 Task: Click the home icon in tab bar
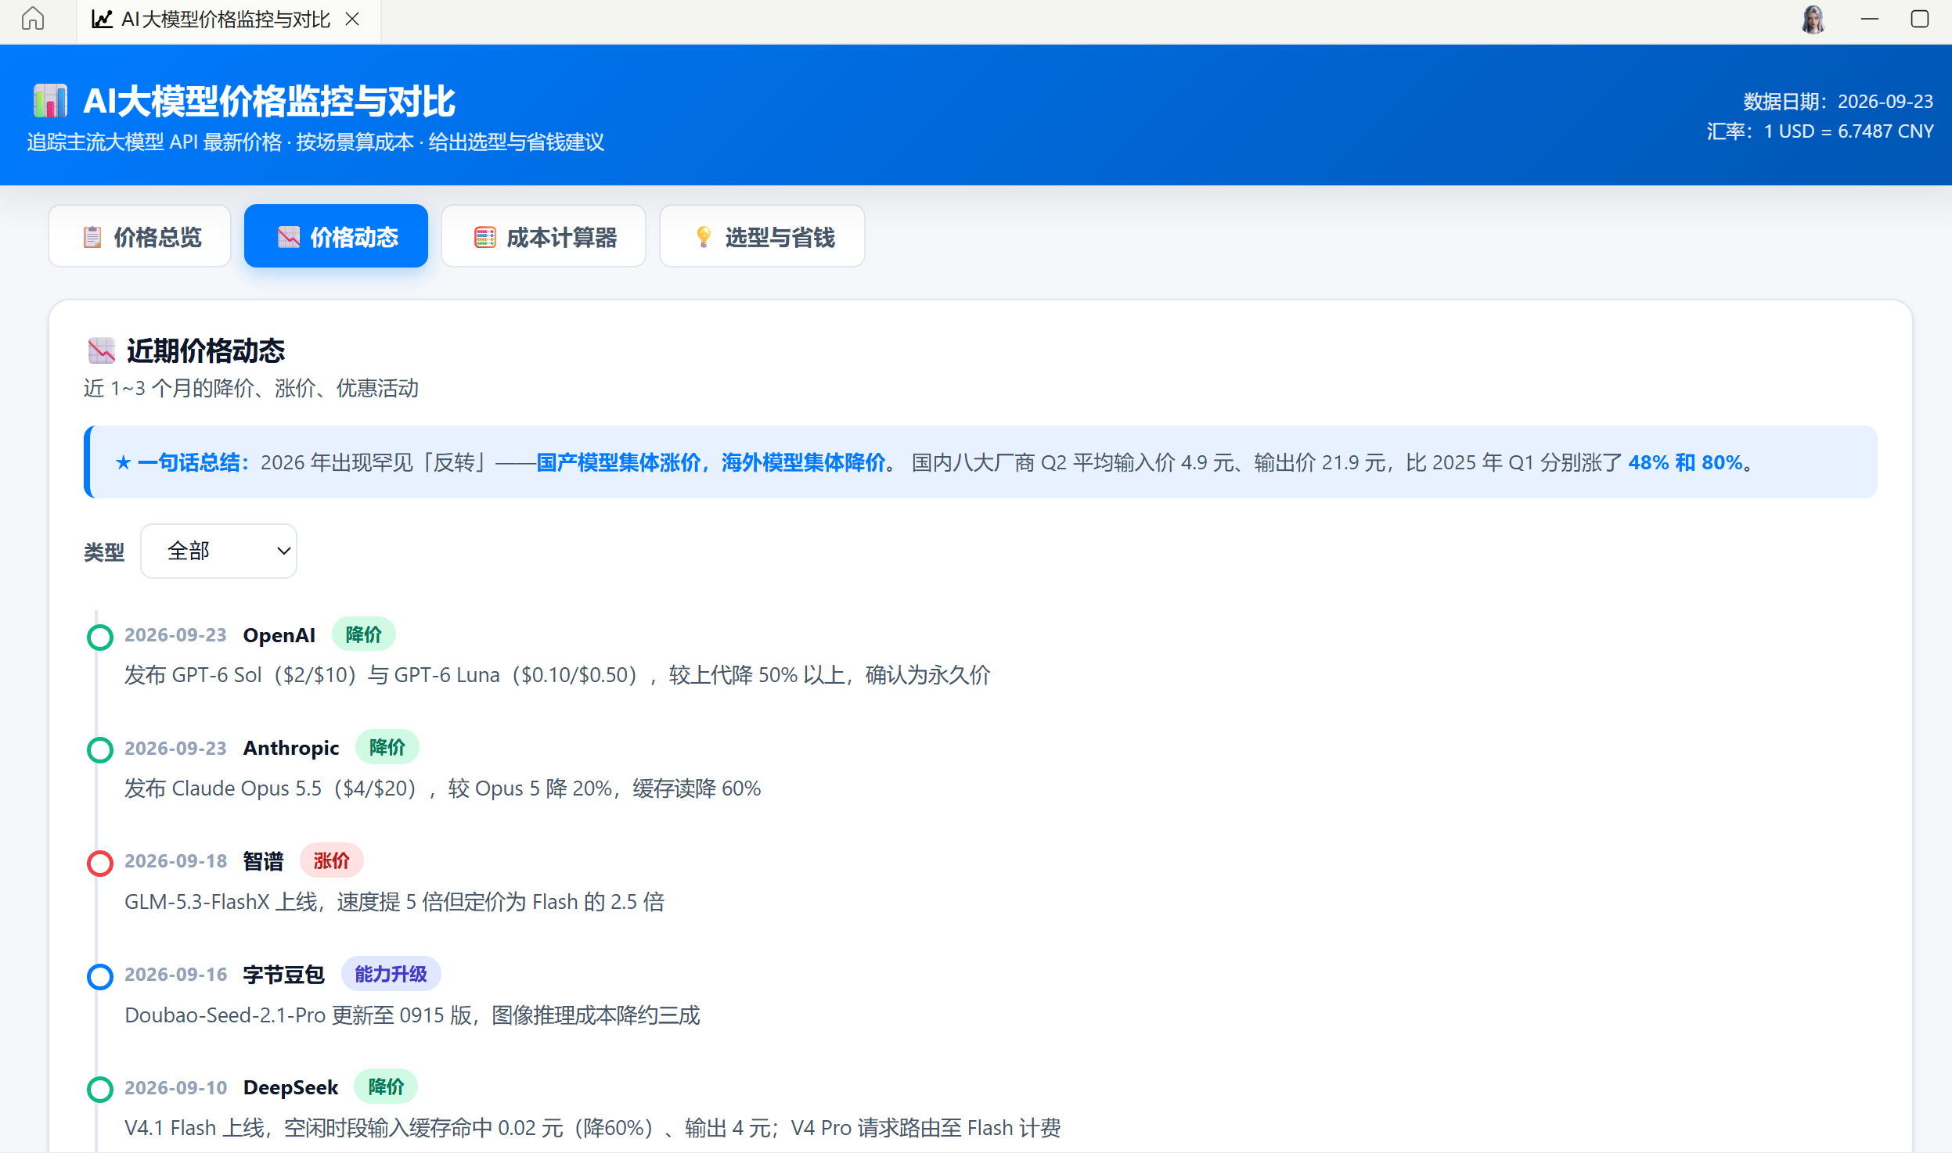click(33, 19)
